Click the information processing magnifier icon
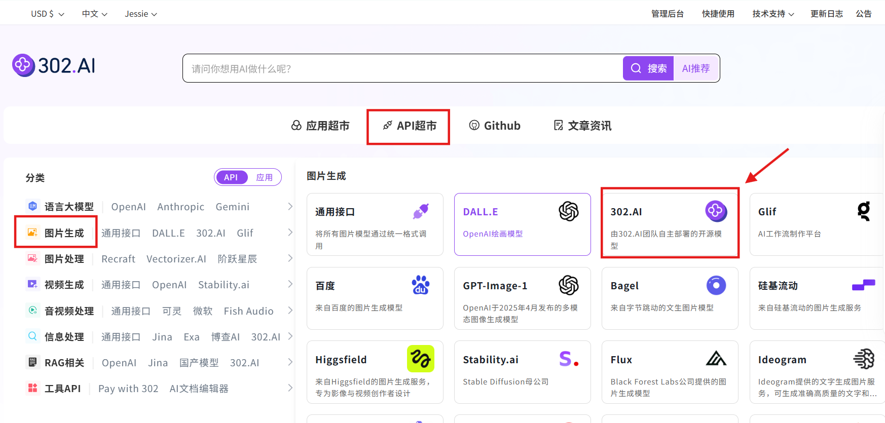 [x=32, y=336]
